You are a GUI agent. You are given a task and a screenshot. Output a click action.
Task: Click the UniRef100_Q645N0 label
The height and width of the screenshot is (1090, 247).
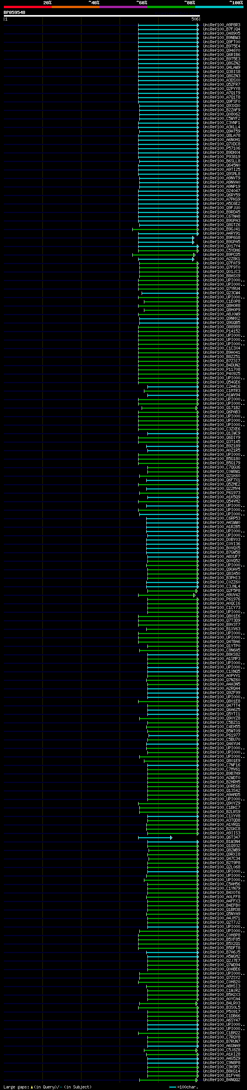coord(222,165)
